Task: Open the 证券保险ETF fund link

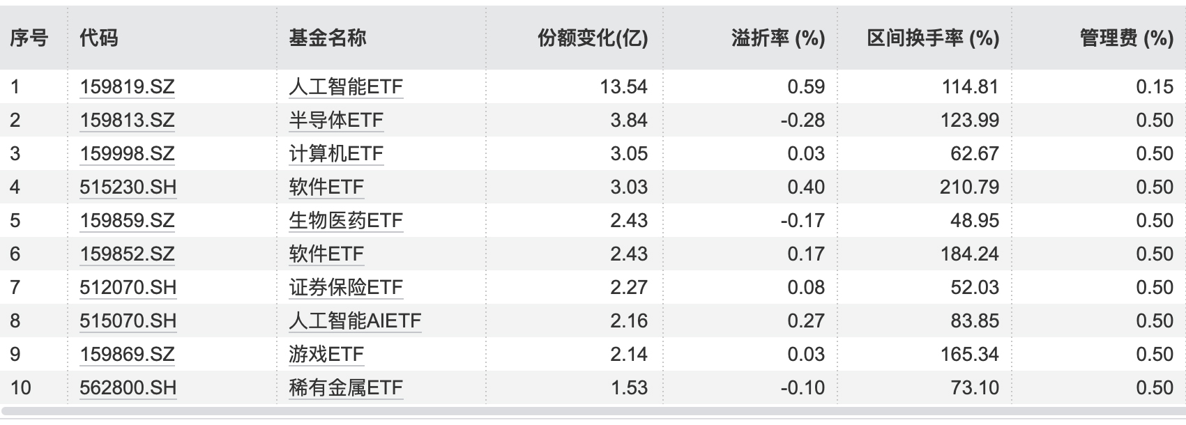Action: (x=346, y=287)
